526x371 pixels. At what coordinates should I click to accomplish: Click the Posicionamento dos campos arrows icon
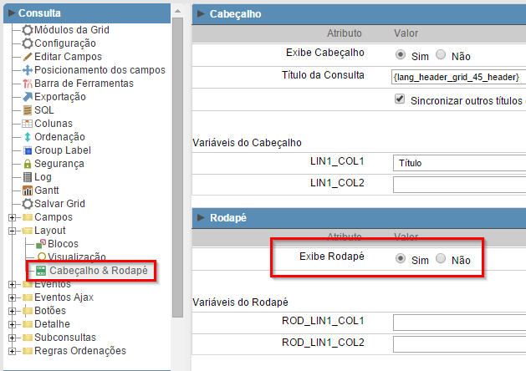28,70
